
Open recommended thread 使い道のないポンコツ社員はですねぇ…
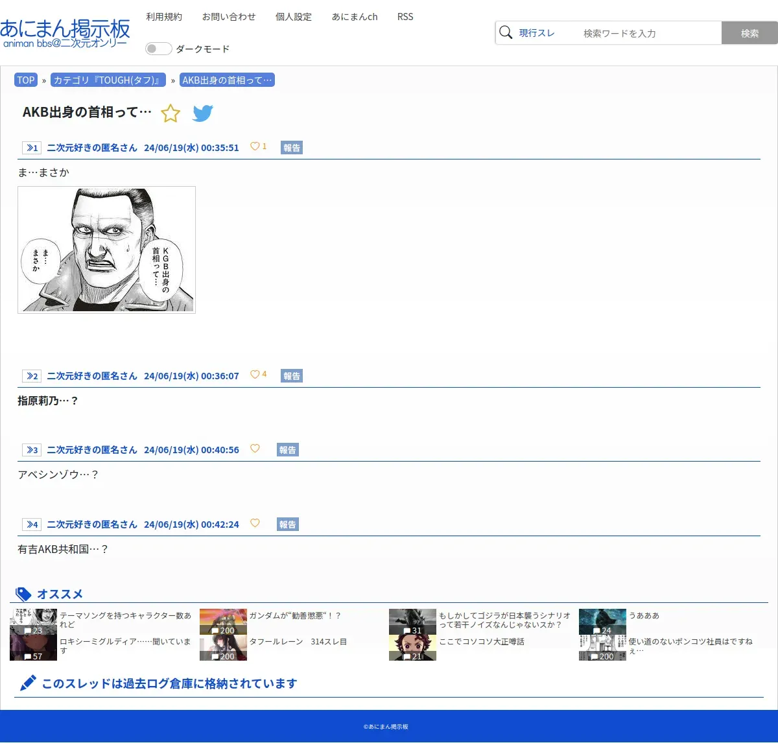(x=690, y=646)
